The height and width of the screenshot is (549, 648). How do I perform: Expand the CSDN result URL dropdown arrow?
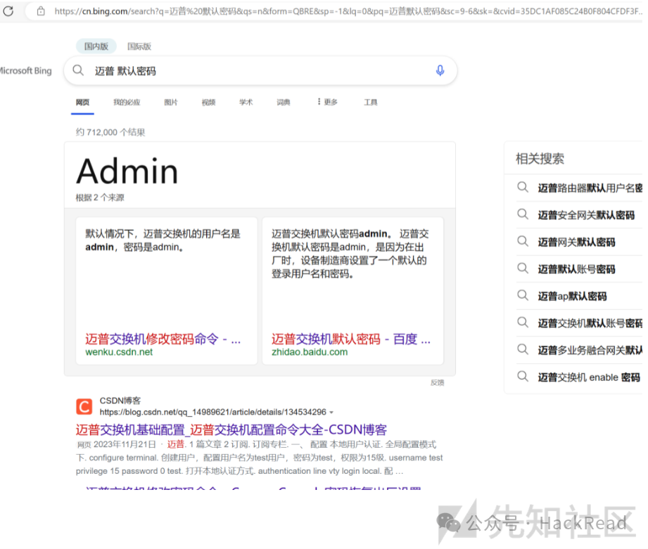(x=331, y=413)
